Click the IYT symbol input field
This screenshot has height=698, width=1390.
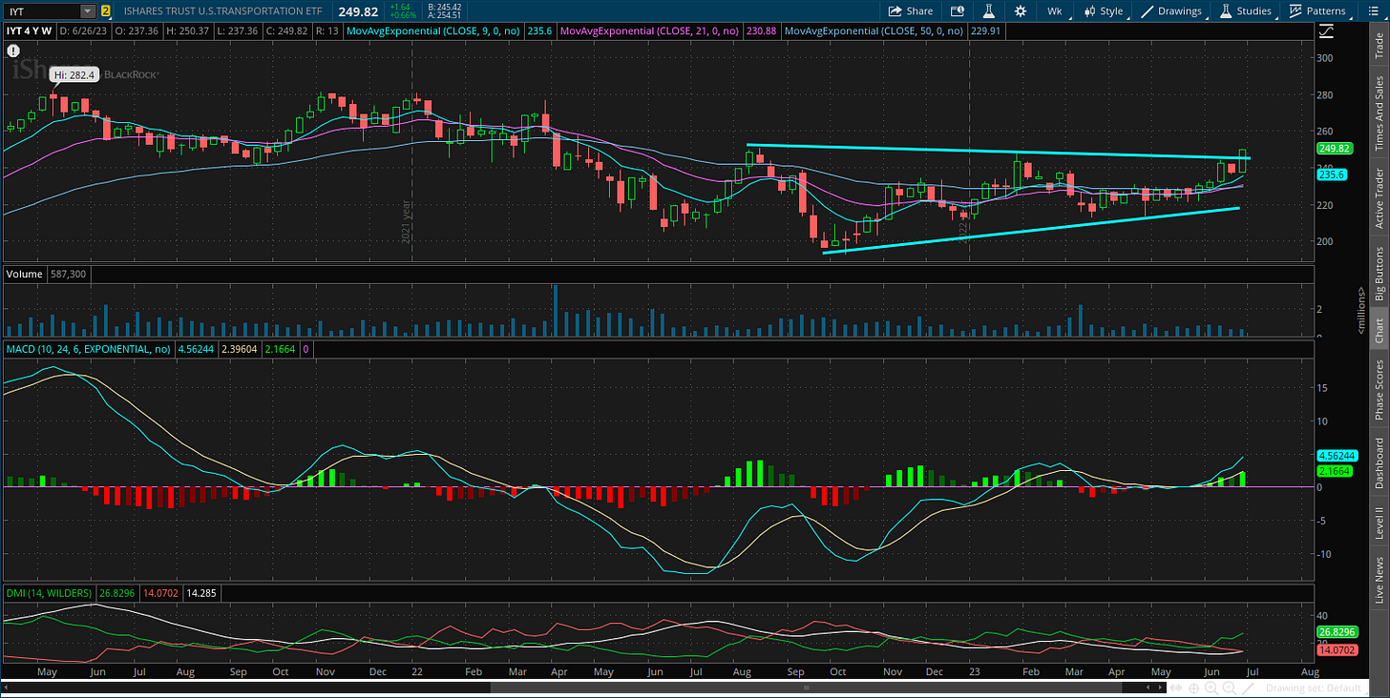[41, 11]
